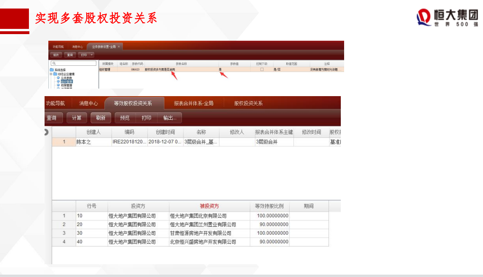Open 消息中心 tab in the 等效股权投资关系 window

click(89, 103)
